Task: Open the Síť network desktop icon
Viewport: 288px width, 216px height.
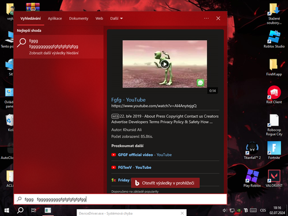Action: coord(10,67)
